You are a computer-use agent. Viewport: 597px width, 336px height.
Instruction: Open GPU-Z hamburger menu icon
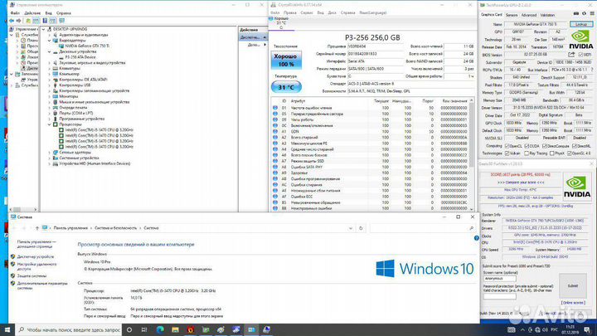coord(592,14)
